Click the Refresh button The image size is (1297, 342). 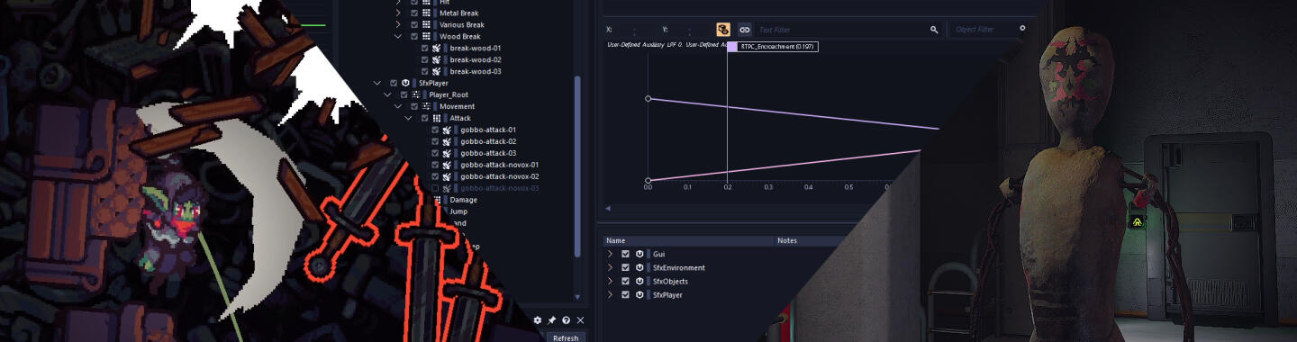566,337
